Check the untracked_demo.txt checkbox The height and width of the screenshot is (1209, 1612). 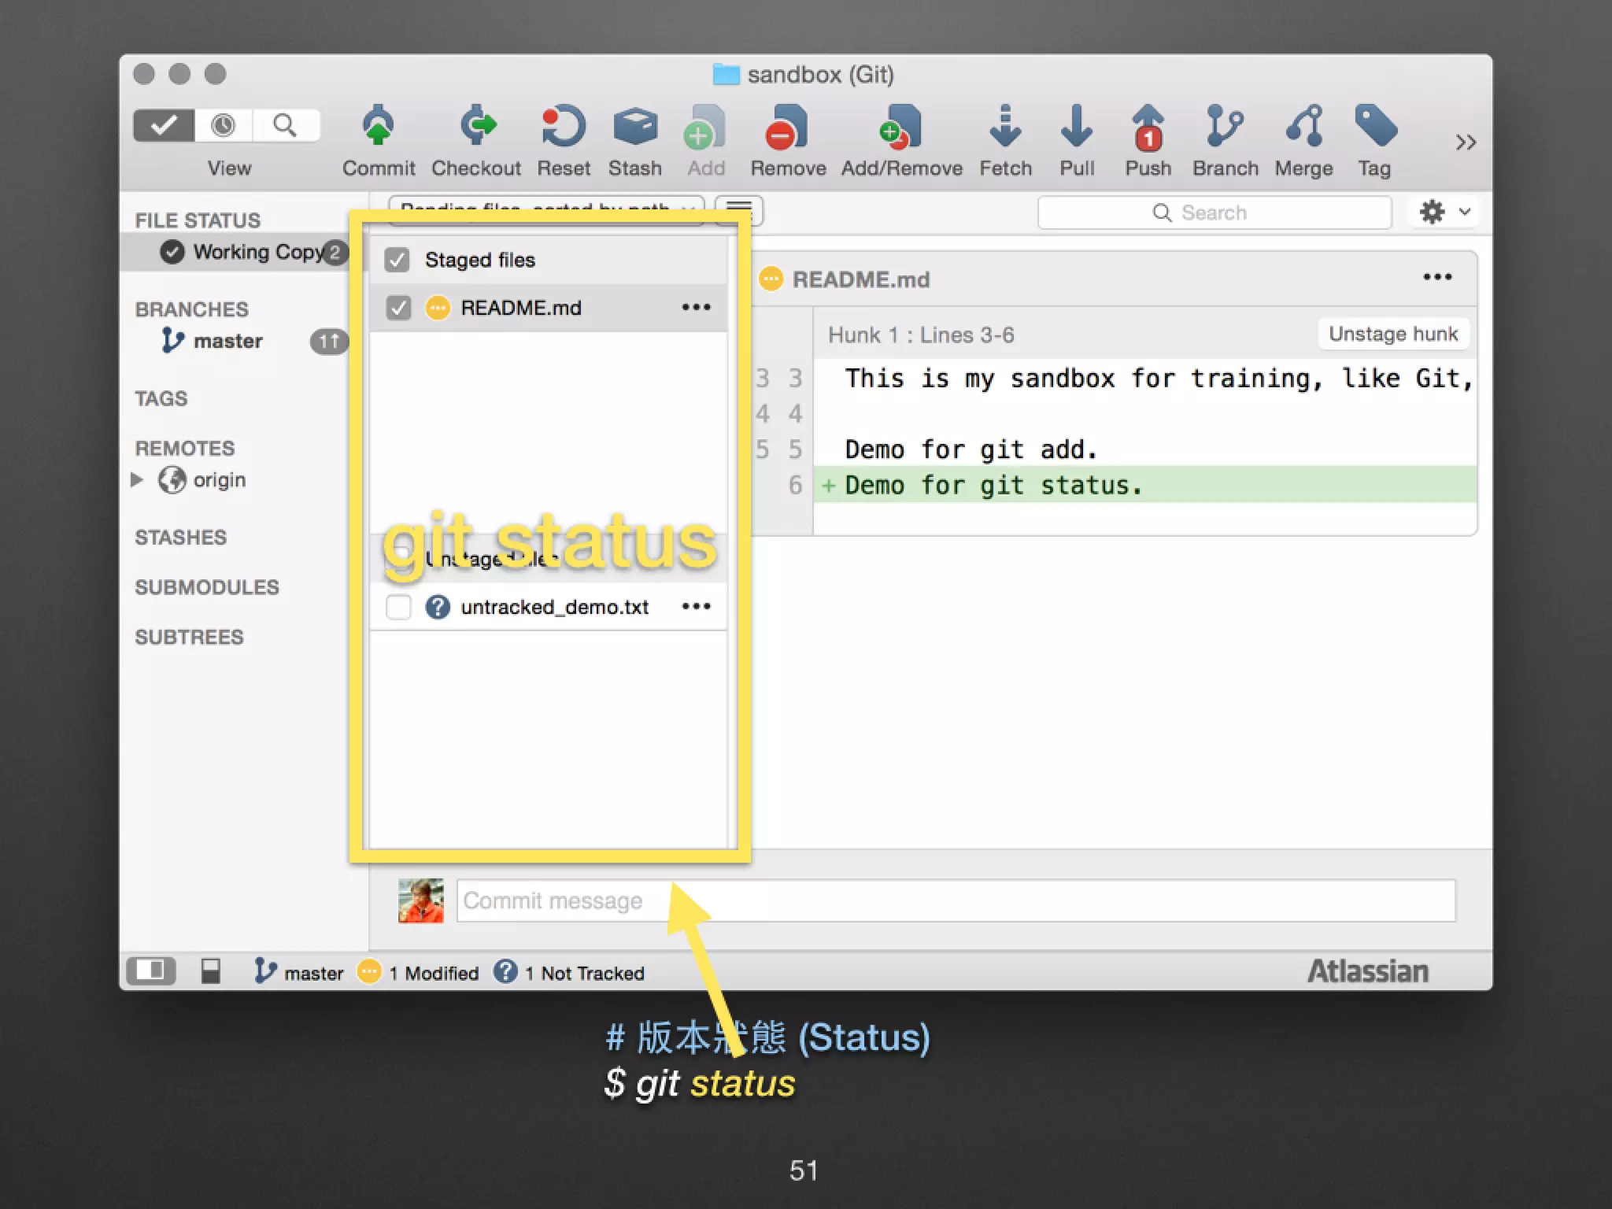tap(399, 607)
